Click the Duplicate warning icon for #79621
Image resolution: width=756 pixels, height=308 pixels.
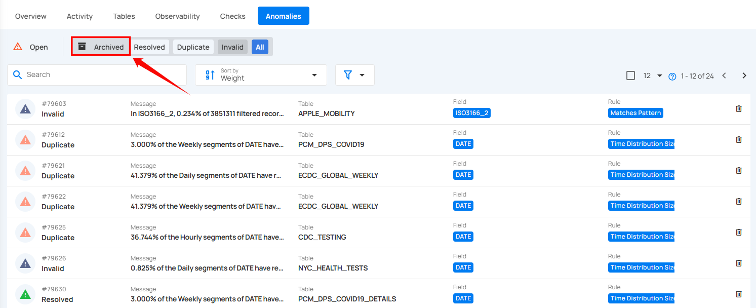25,171
